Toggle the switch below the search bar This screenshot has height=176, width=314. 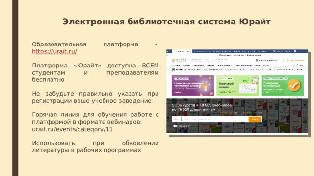tap(175, 126)
